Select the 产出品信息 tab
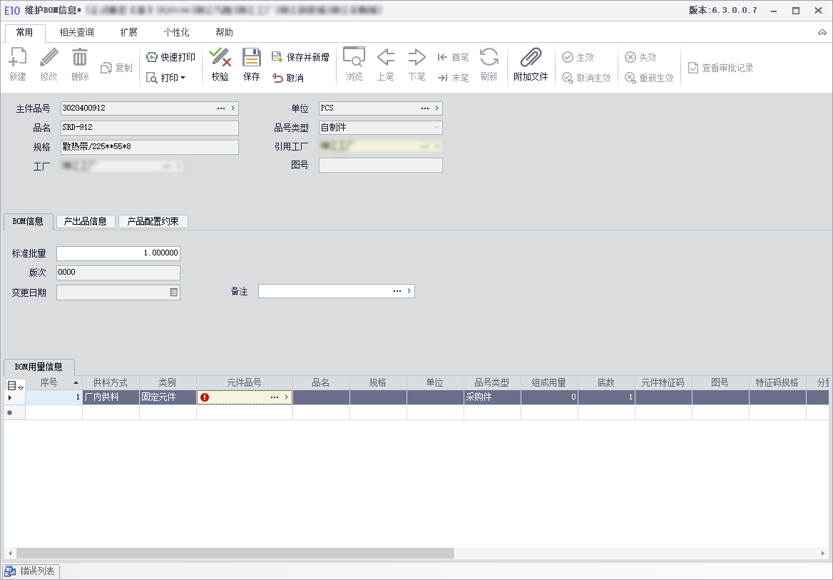Viewport: 833px width, 580px height. (86, 221)
